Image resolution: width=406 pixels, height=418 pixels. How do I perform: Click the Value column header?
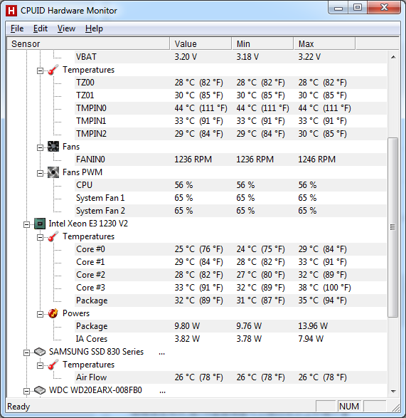coord(201,43)
